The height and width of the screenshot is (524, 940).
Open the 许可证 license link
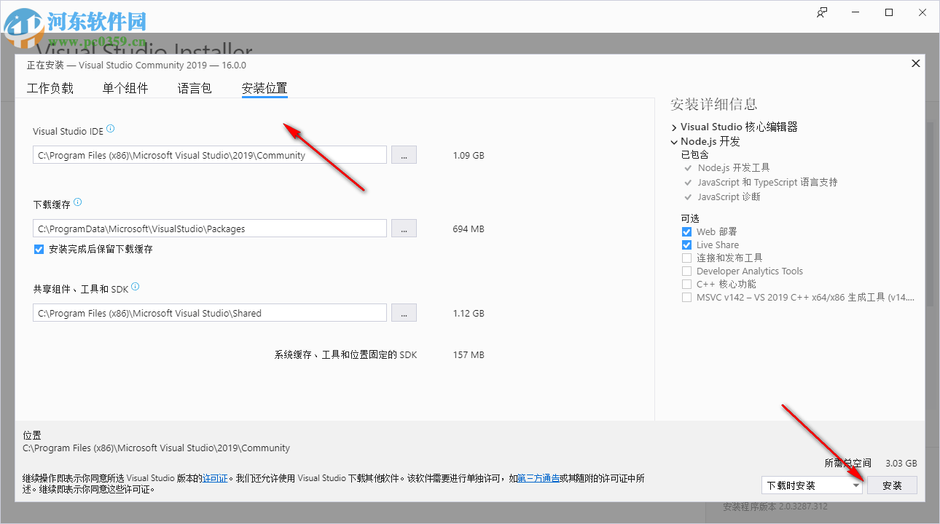[215, 478]
